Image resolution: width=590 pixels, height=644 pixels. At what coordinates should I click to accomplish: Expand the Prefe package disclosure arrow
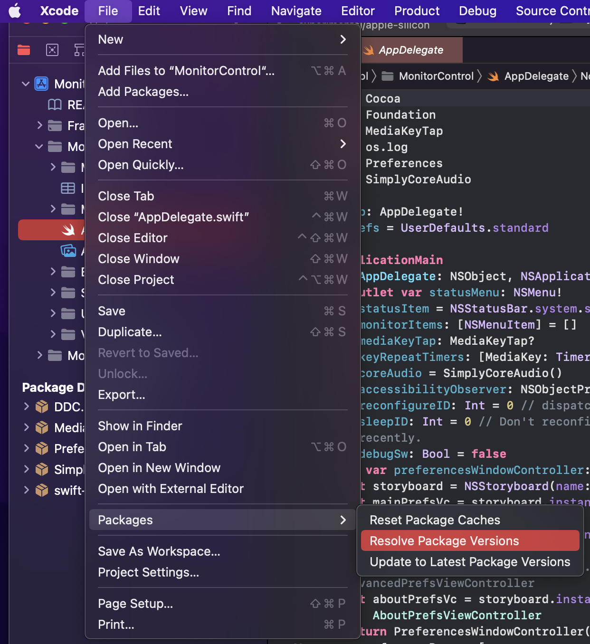pos(27,448)
